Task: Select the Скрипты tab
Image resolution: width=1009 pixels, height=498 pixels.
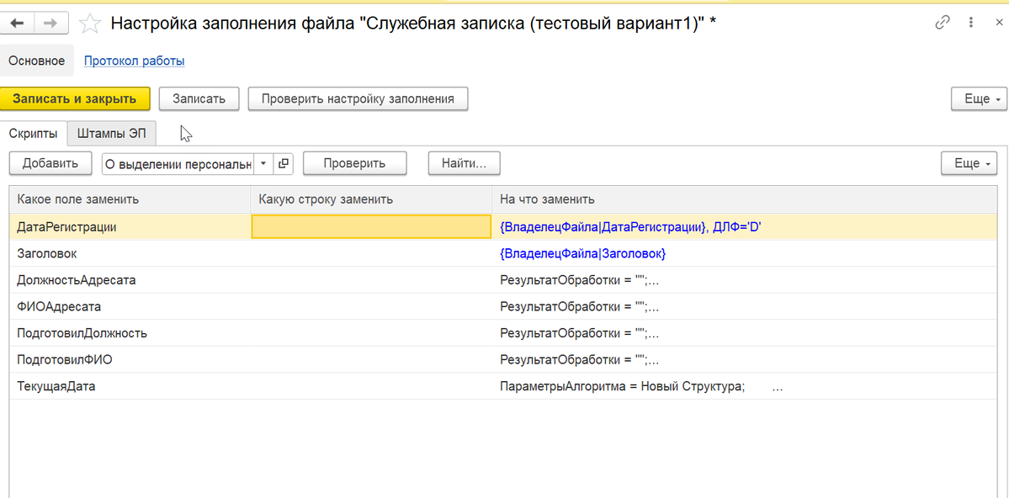Action: [x=34, y=134]
